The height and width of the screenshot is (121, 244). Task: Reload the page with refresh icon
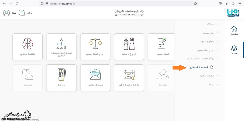coord(17,4)
